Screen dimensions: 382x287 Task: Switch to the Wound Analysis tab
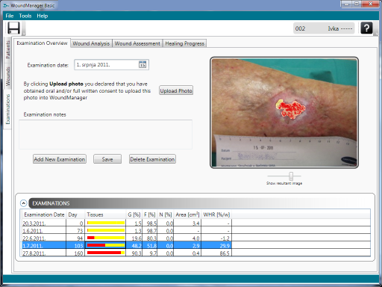click(x=91, y=43)
